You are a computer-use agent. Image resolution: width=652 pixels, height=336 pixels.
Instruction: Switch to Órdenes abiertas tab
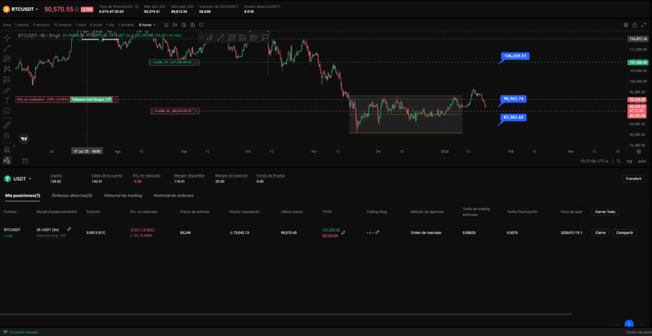71,195
